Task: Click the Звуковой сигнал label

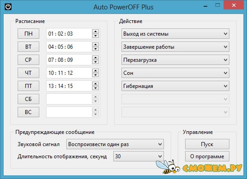Action: coord(38,144)
